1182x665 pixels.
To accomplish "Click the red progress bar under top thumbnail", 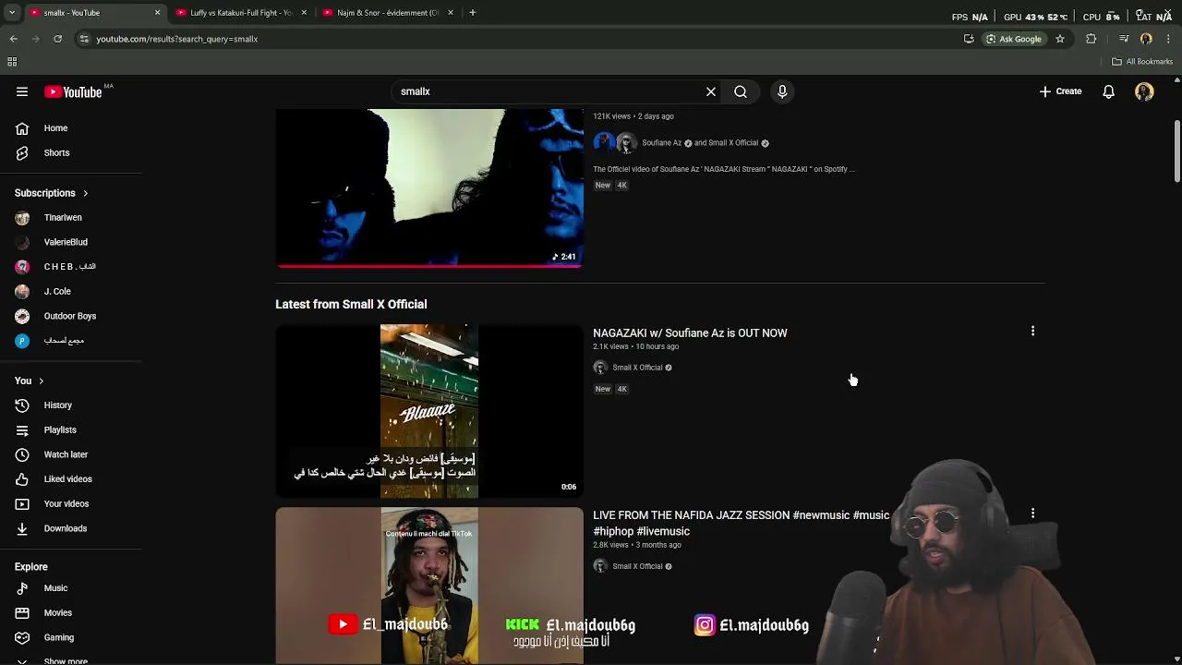I will 429,266.
